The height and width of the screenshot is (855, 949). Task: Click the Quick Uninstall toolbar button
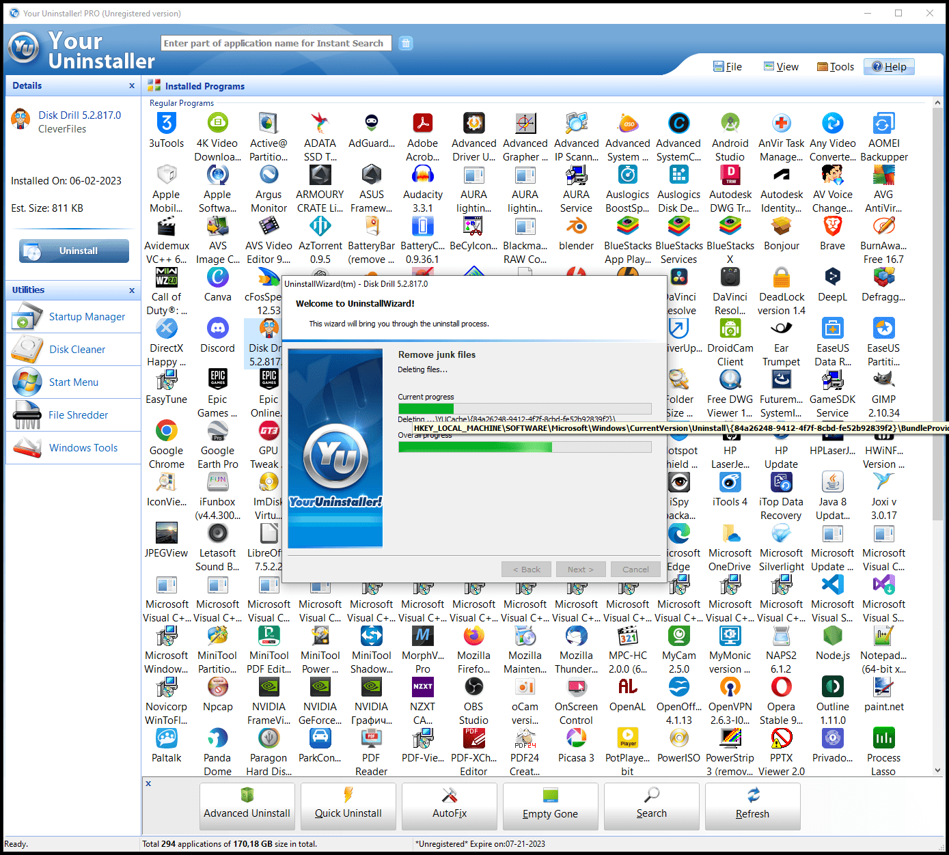(x=348, y=806)
